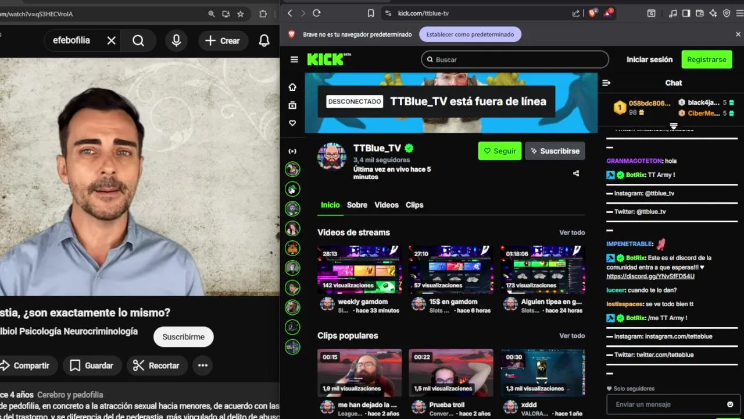Click the Recortar button on YouTube
This screenshot has width=744, height=419.
pos(157,365)
